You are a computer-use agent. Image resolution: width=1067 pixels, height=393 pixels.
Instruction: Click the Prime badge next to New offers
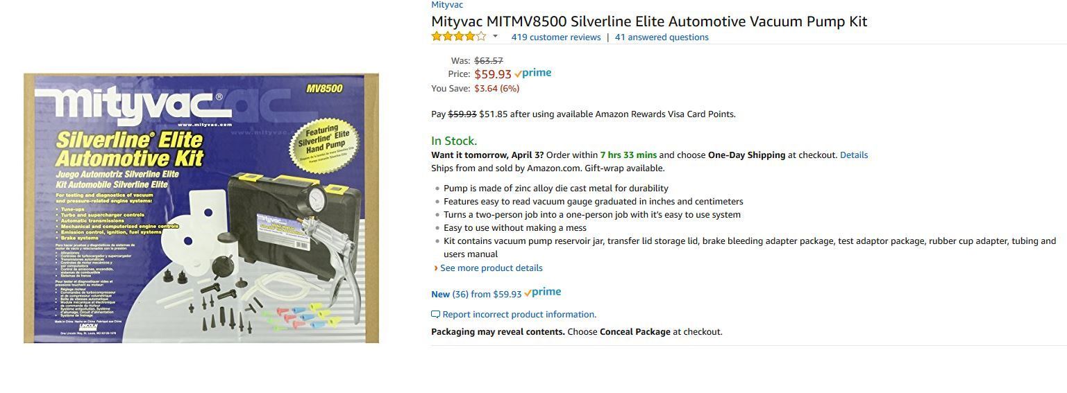click(543, 292)
